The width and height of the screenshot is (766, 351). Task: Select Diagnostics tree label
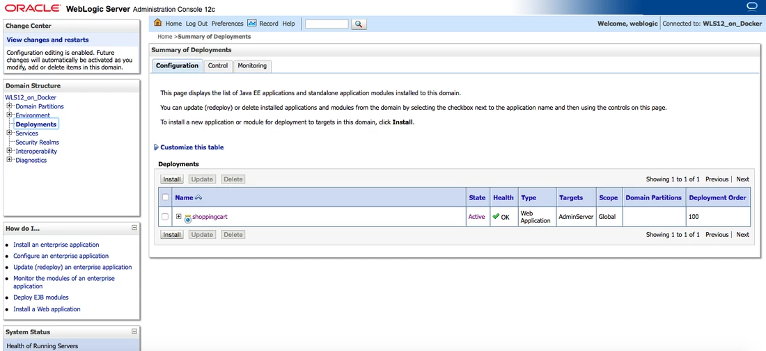31,161
